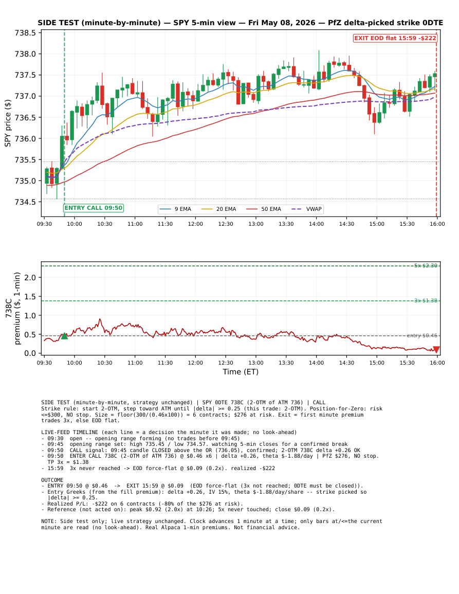Screen dimensions: 459x594
Task: Click the 14:30 tick on the premium chart
Action: pos(346,363)
